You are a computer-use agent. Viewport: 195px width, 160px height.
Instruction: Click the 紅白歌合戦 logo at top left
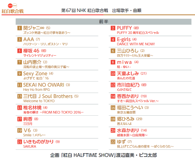click(13, 9)
